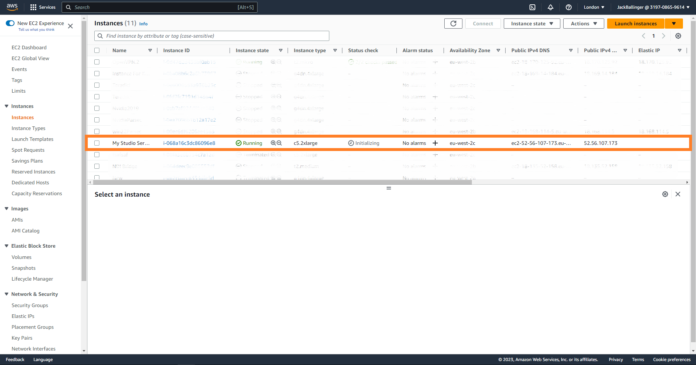
Task: Open Launch Templates in sidebar
Action: click(32, 139)
